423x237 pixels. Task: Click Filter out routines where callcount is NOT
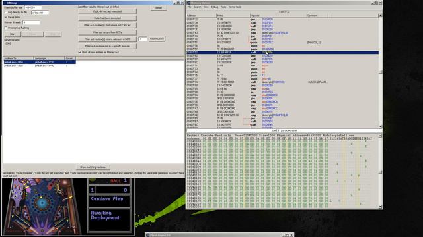pyautogui.click(x=107, y=39)
